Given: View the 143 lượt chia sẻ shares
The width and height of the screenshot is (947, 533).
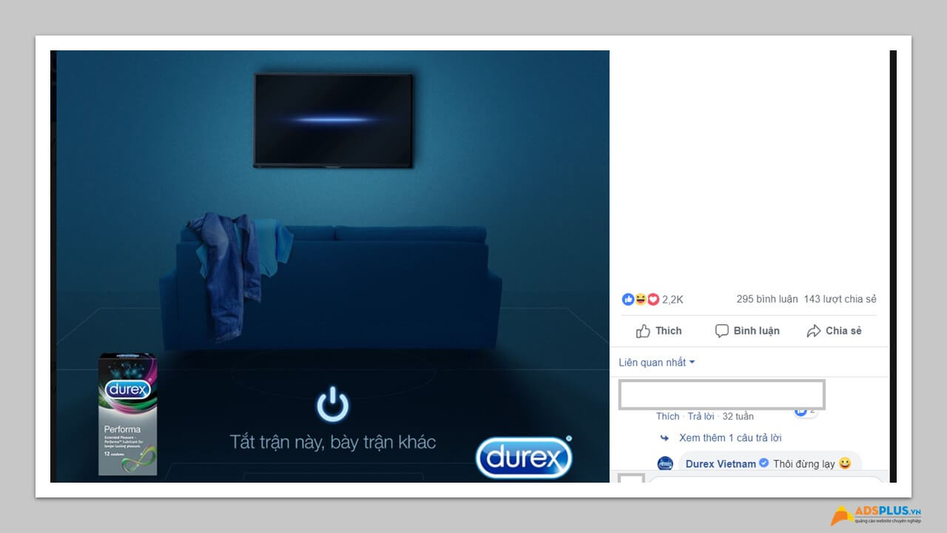Looking at the screenshot, I should tap(840, 299).
